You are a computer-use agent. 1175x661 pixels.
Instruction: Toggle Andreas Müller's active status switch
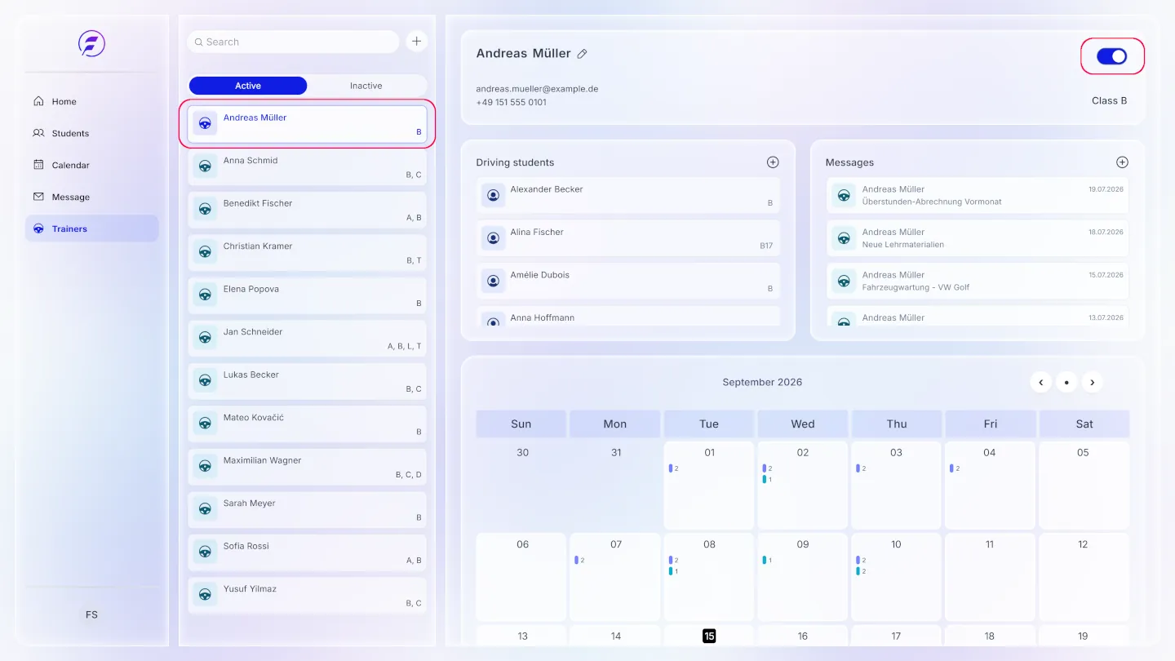point(1111,56)
